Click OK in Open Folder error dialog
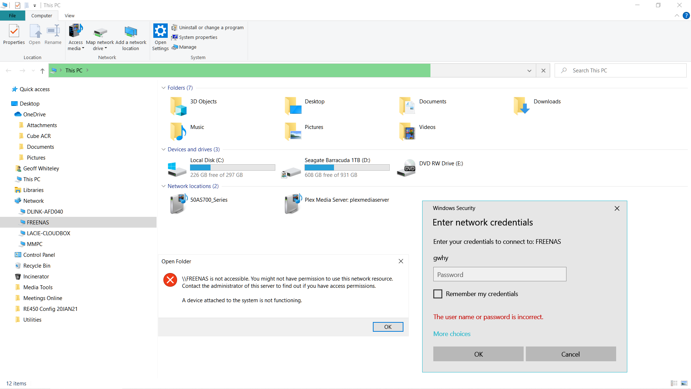Screen dimensions: 691x389 [388, 327]
